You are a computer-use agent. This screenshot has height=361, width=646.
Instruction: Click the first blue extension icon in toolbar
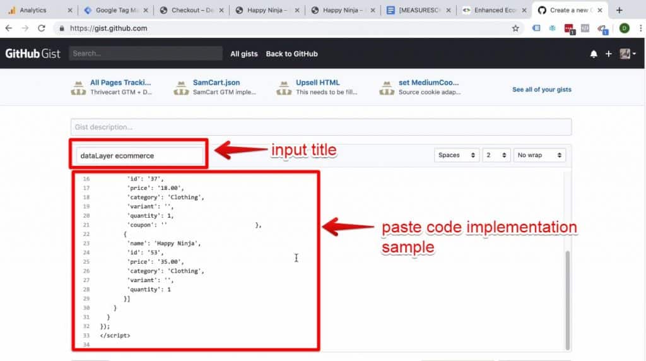pos(536,28)
